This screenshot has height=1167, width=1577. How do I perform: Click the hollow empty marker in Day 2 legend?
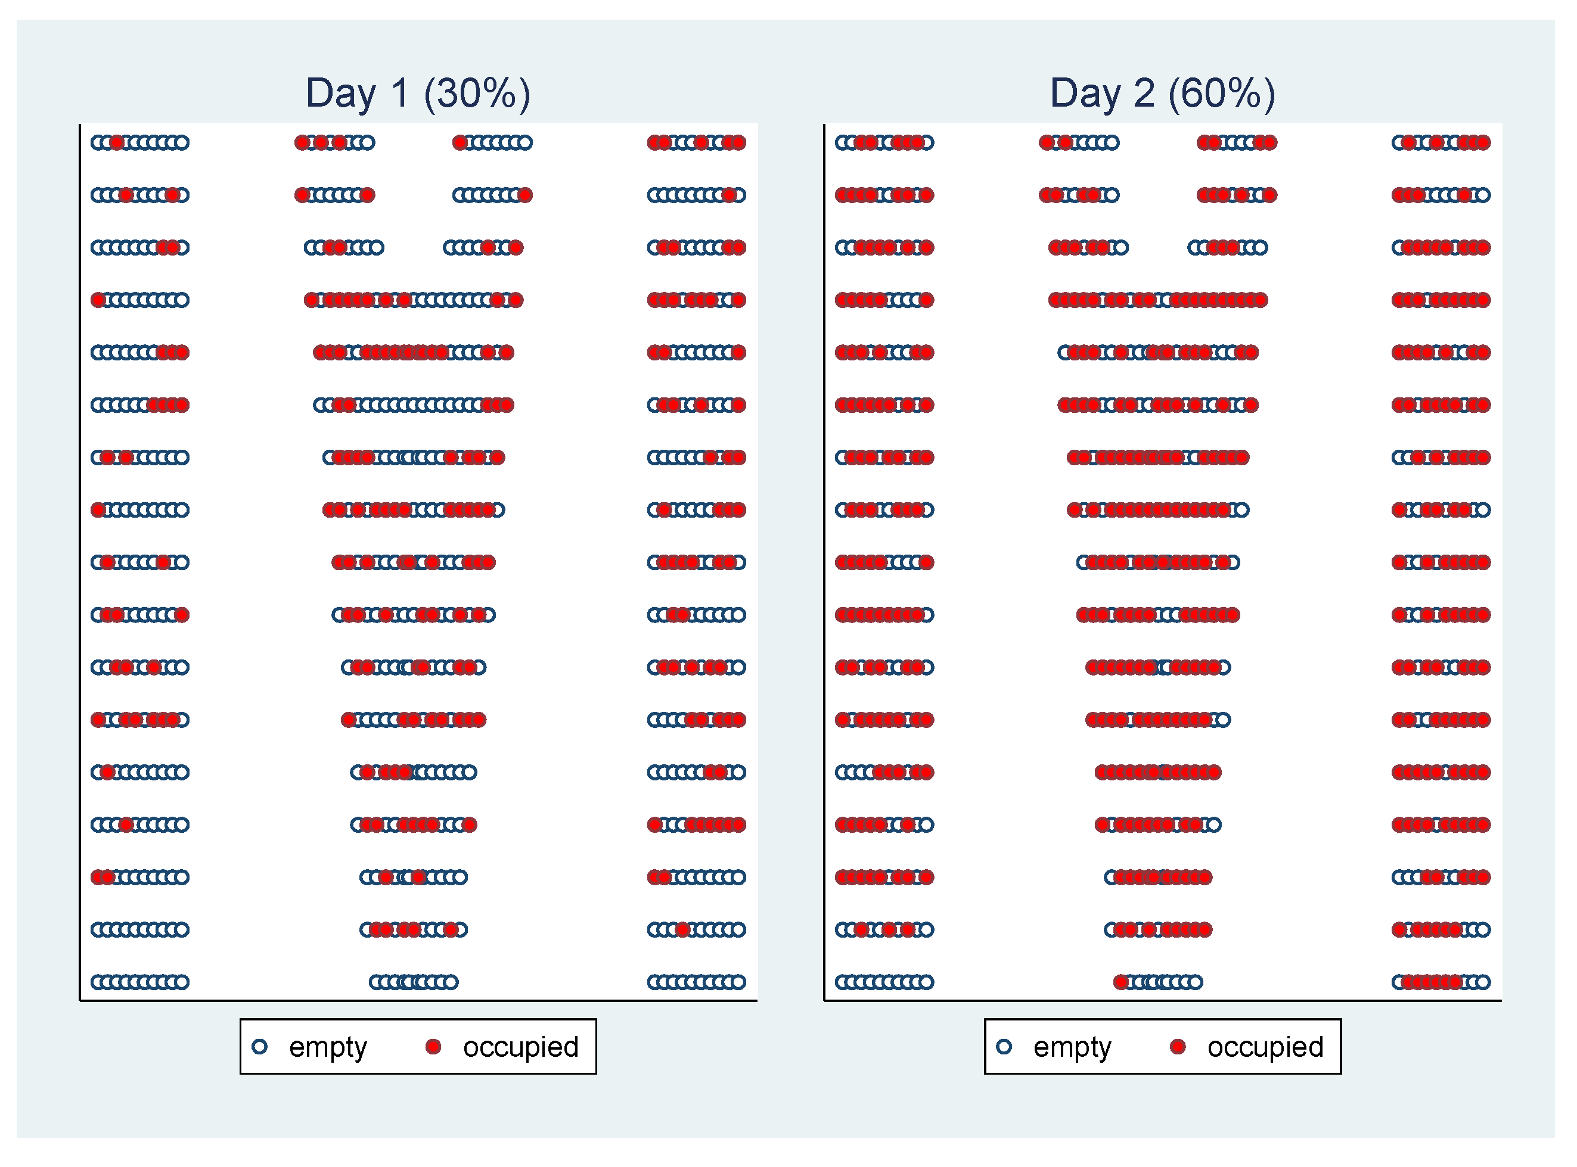1004,1047
